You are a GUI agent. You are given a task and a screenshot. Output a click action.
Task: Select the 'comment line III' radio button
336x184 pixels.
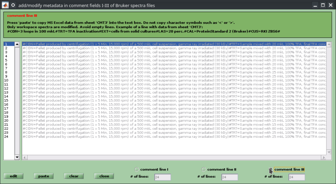(270, 169)
